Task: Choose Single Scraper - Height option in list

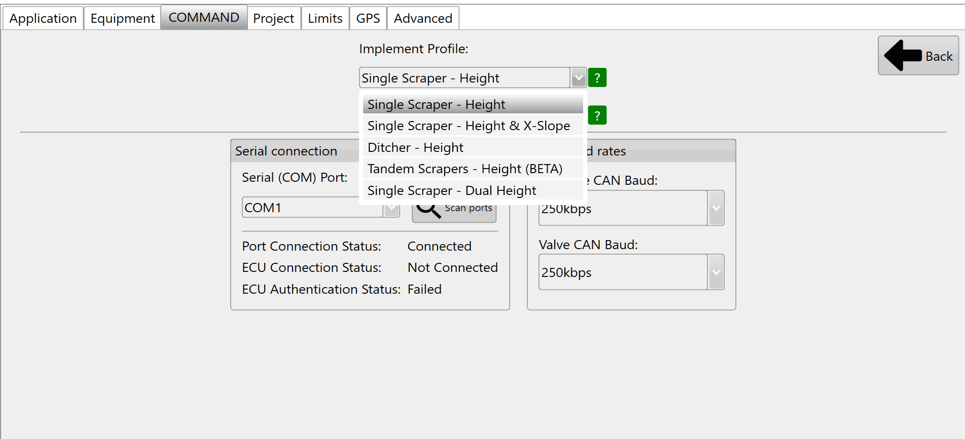Action: [x=473, y=104]
